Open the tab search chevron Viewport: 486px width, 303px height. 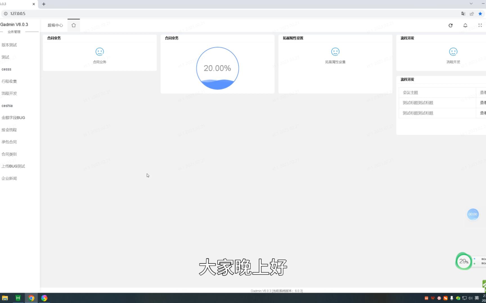click(471, 4)
